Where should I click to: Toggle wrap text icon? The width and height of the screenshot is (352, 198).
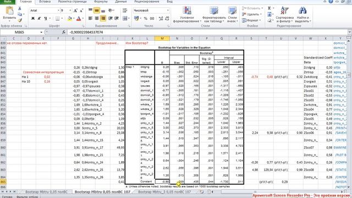tap(125, 10)
